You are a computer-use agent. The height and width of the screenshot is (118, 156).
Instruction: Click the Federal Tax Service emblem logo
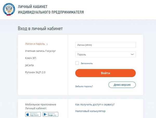[9, 9]
